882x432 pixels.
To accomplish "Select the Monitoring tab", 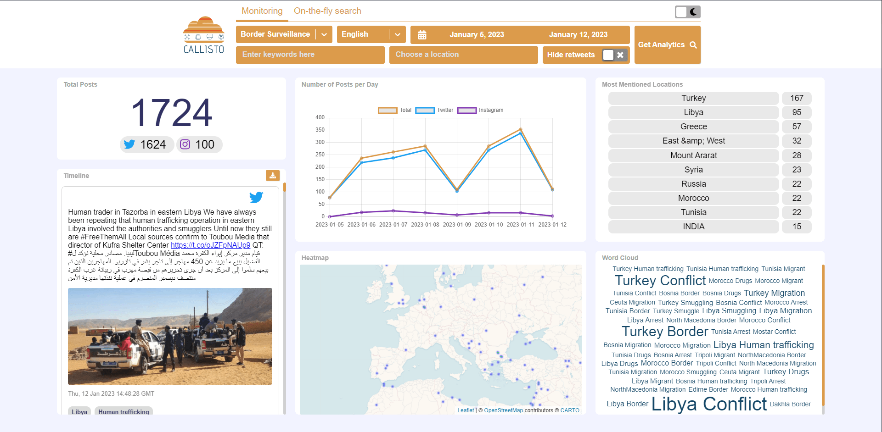I will 262,11.
